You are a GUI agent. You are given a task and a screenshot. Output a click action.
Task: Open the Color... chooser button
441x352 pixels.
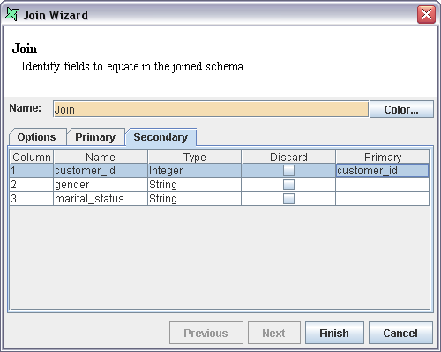coord(401,109)
